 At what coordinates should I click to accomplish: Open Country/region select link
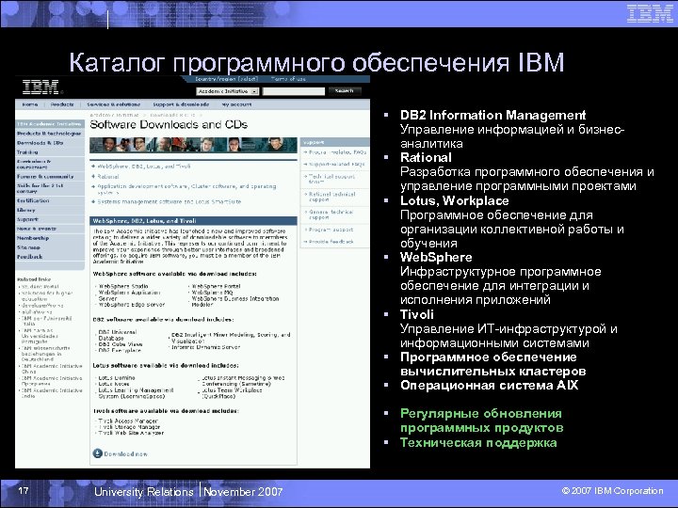(x=226, y=79)
